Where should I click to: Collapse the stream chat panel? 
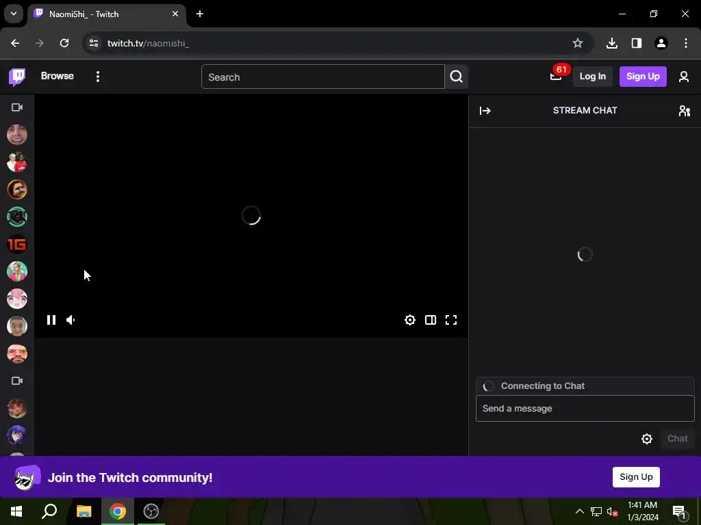coord(485,111)
